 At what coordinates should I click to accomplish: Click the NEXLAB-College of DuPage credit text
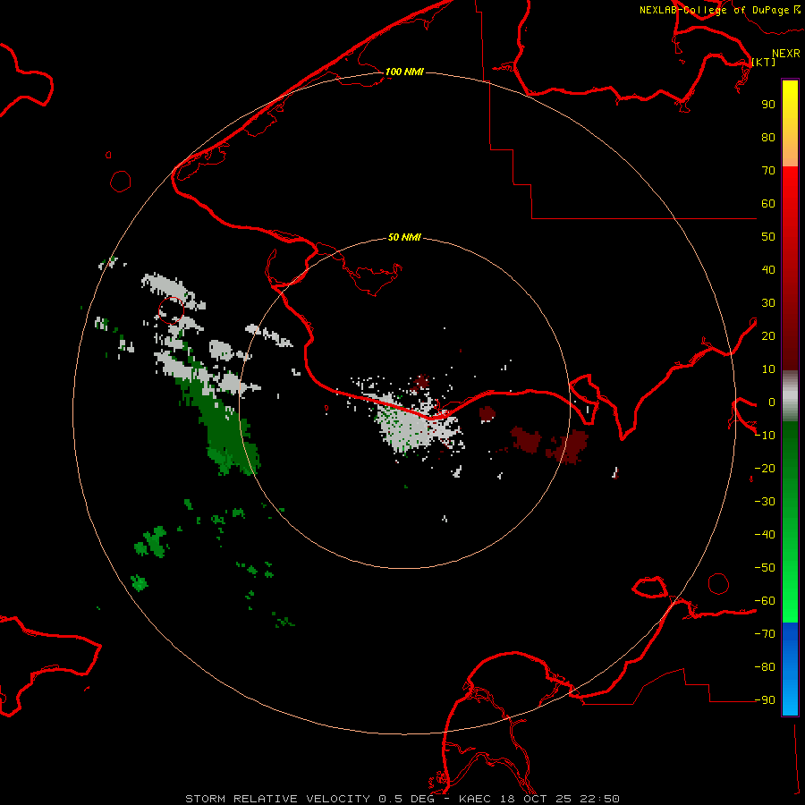[714, 10]
